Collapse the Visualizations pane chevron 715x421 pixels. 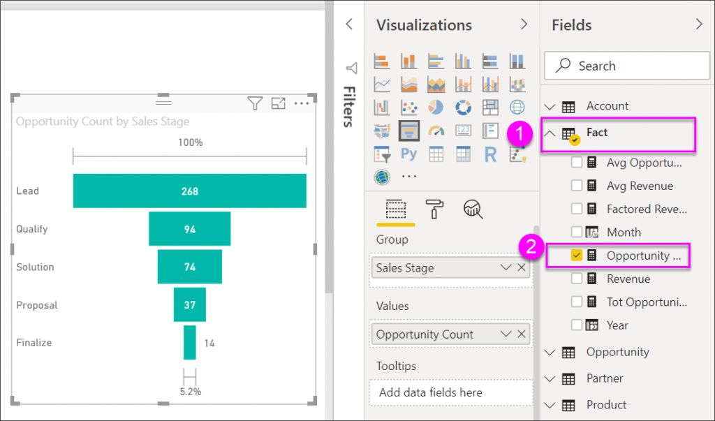click(524, 24)
